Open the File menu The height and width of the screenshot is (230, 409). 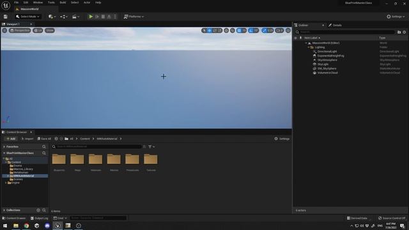(16, 3)
